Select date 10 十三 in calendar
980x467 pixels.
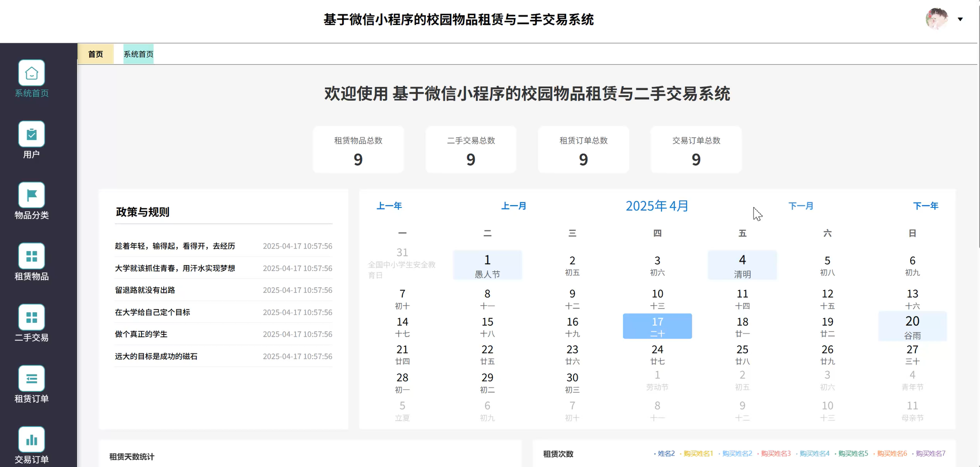657,299
